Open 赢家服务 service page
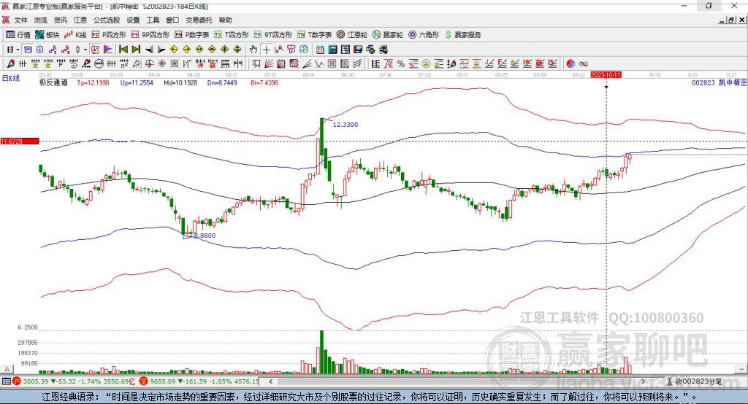The image size is (748, 404). 462,35
